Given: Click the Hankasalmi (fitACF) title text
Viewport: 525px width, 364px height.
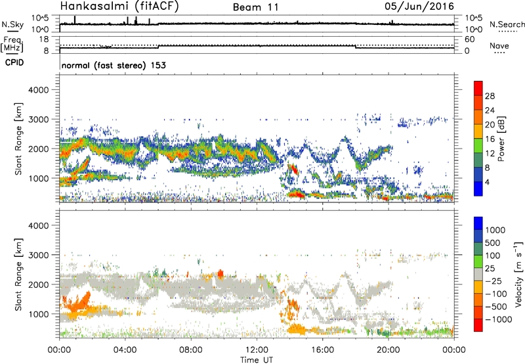Looking at the screenshot, I should tap(119, 7).
